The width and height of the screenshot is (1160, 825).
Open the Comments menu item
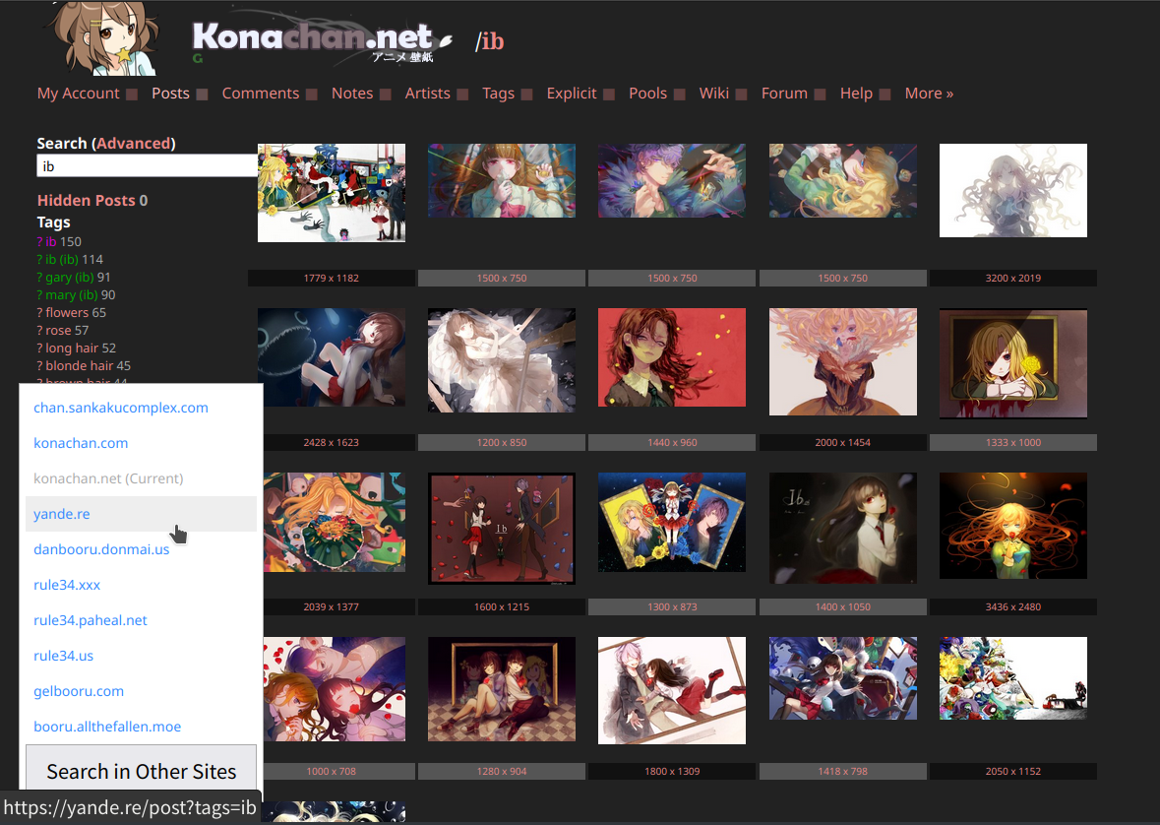pyautogui.click(x=261, y=94)
